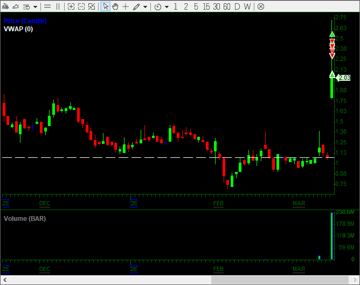Viewport: 360px width, 285px height.
Task: Switch to 5-minute interval
Action: point(196,6)
